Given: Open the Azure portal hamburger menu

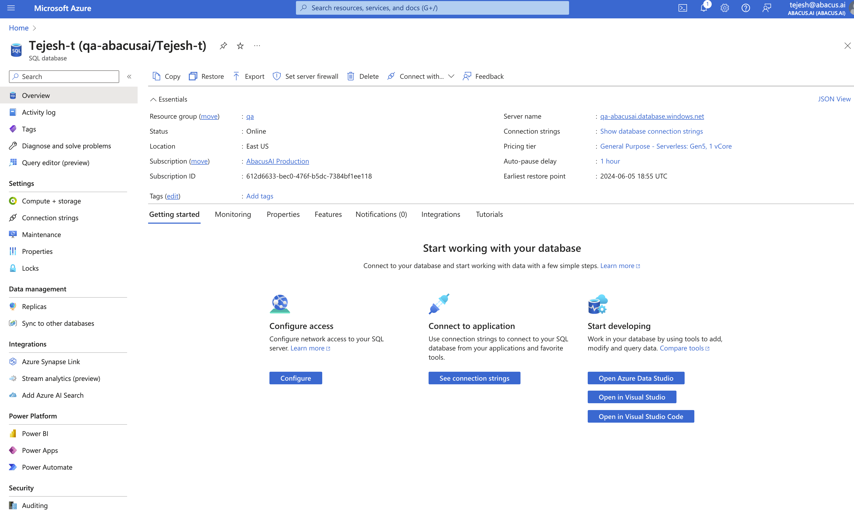Looking at the screenshot, I should point(11,8).
